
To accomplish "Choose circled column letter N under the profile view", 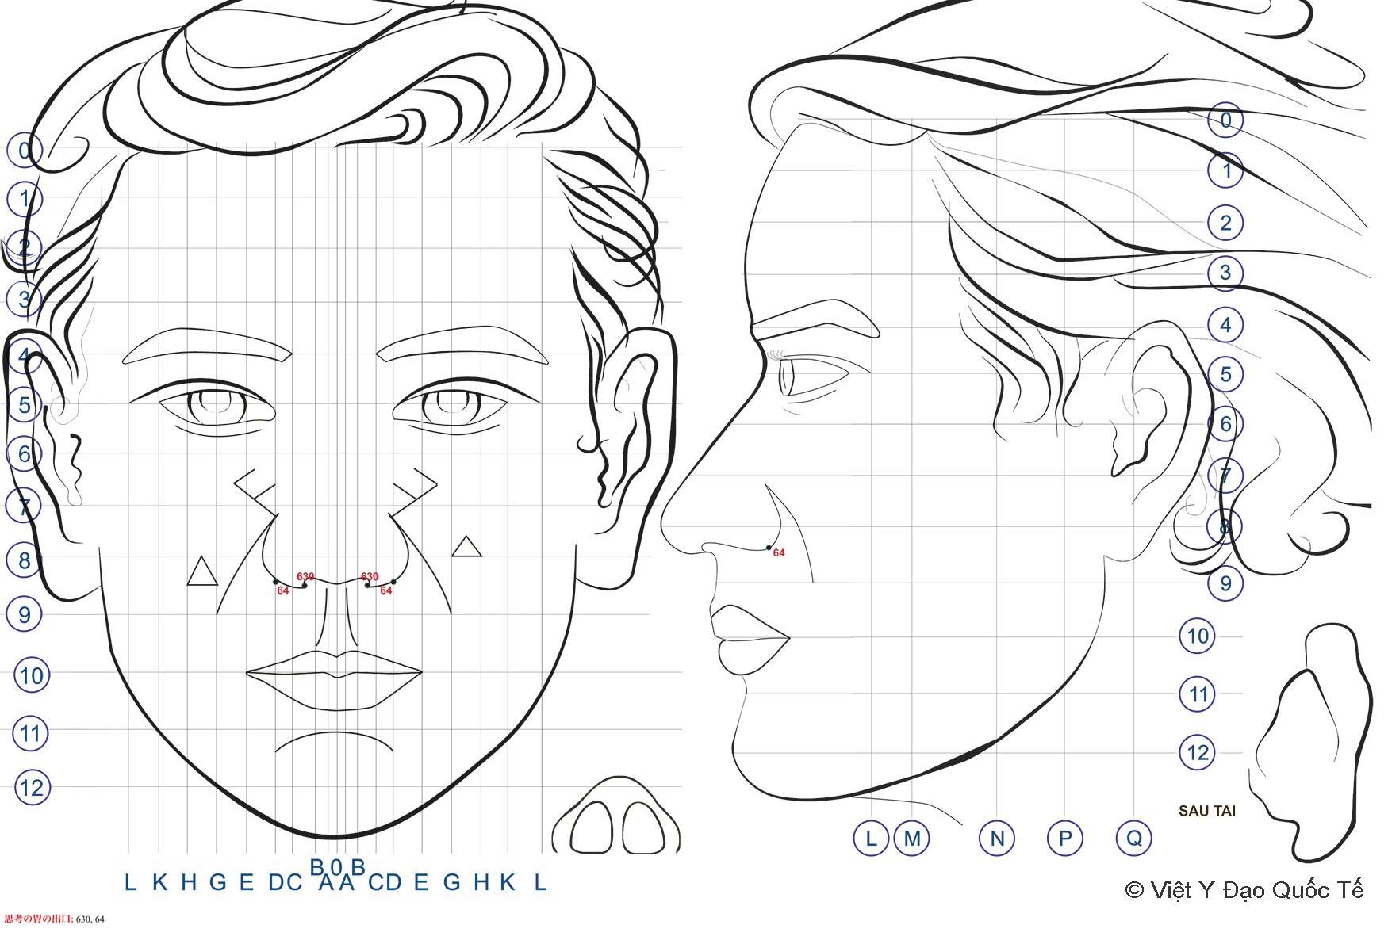I will coord(997,839).
